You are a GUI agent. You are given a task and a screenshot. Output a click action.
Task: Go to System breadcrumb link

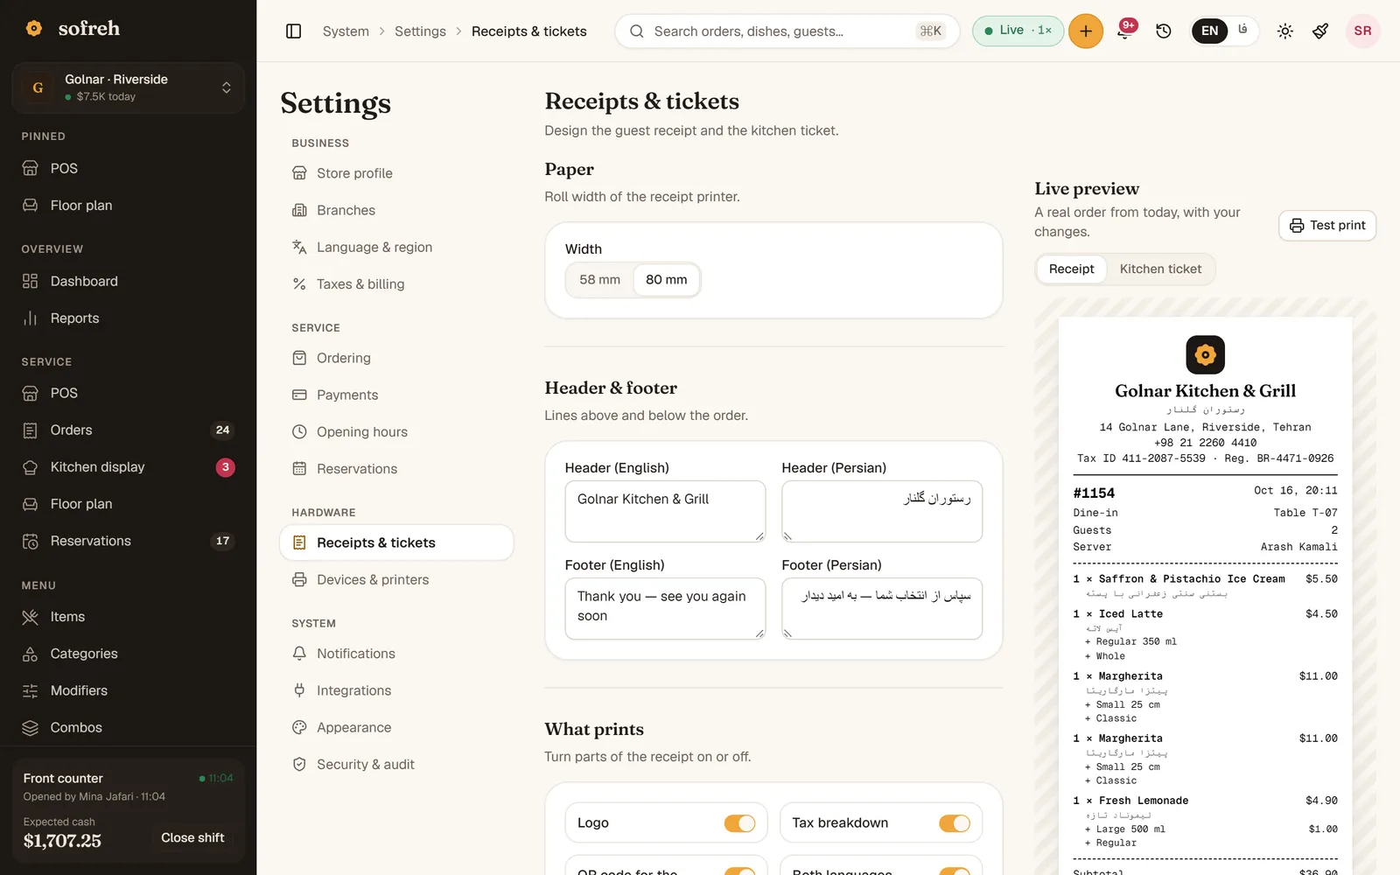[346, 31]
